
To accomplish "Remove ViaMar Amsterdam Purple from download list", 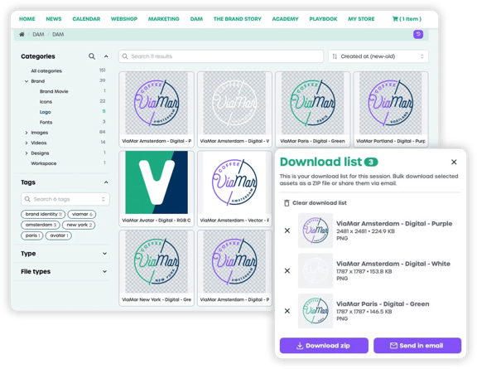I will click(287, 231).
